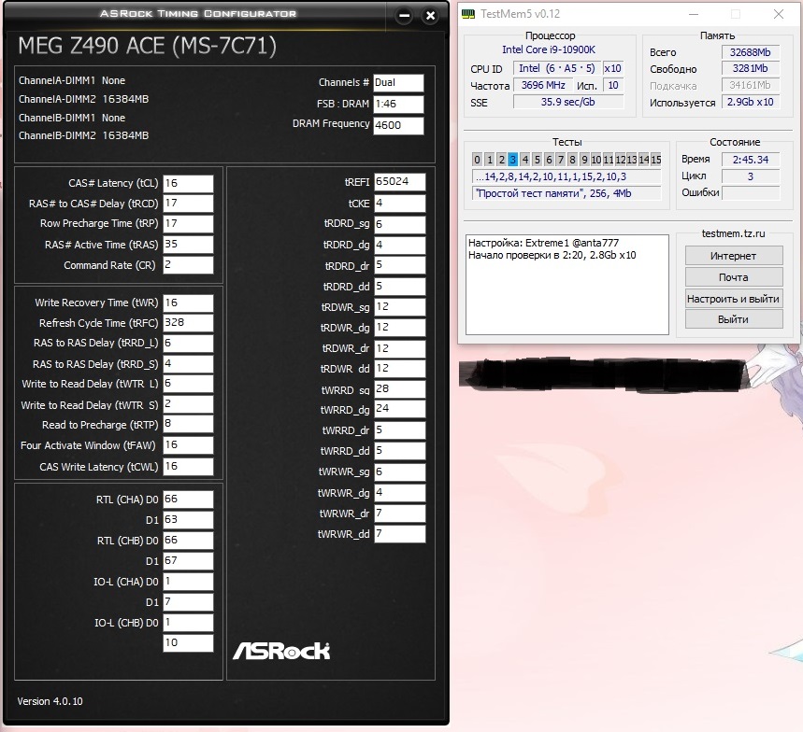The width and height of the screenshot is (803, 732).
Task: Click the tREFI field showing 65024
Action: coord(399,181)
